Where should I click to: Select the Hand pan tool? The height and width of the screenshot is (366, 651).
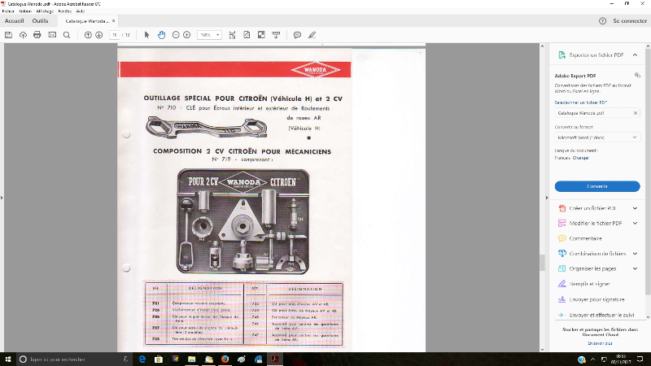click(161, 35)
